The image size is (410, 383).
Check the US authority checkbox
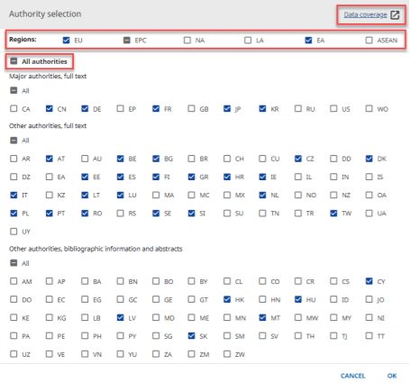click(x=333, y=108)
